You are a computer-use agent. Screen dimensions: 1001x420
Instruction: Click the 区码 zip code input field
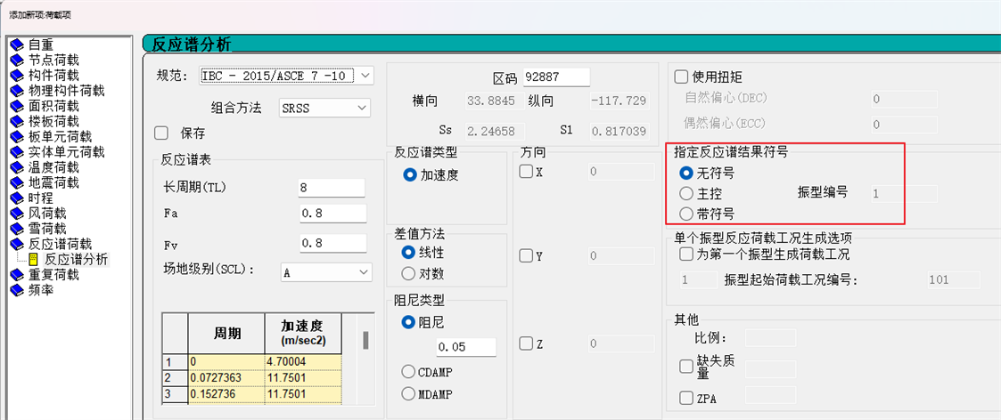(x=557, y=78)
